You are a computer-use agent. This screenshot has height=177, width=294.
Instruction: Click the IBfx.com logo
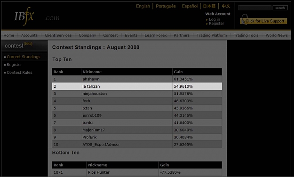coord(37,16)
